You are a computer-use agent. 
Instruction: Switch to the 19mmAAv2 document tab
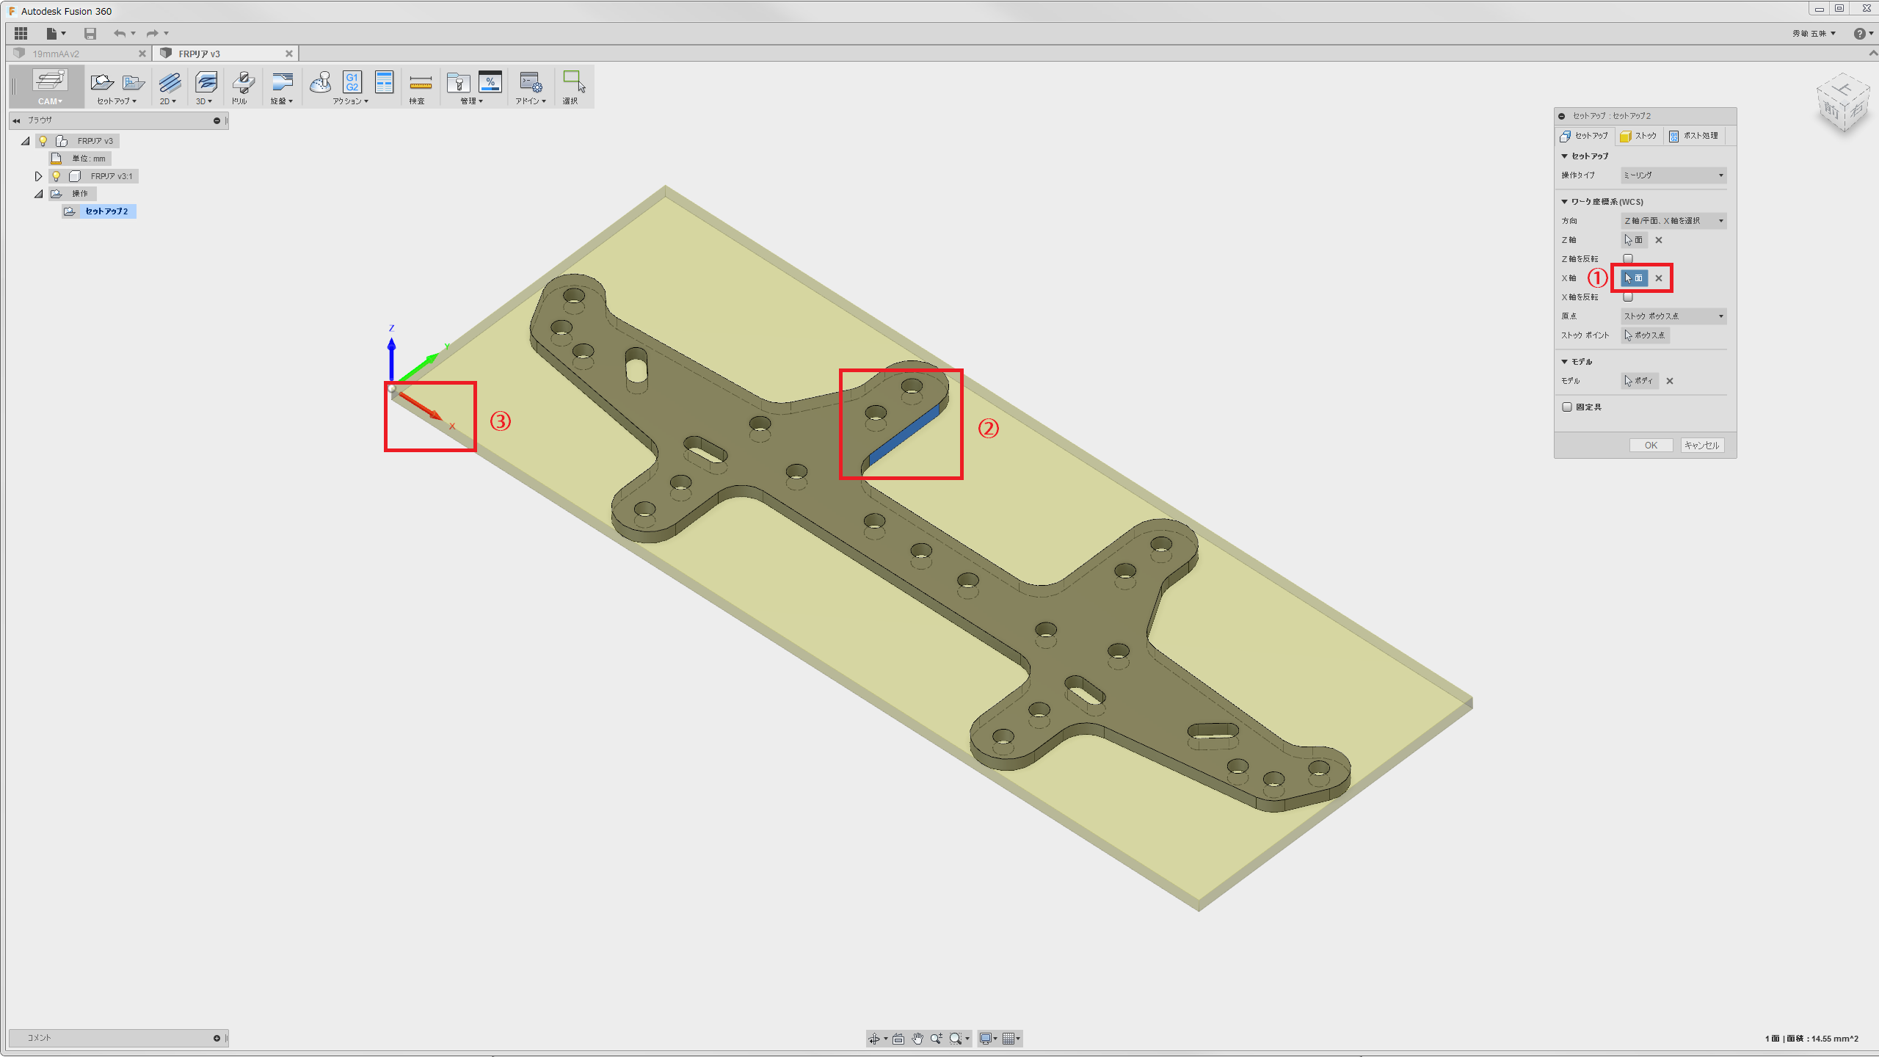(x=56, y=54)
